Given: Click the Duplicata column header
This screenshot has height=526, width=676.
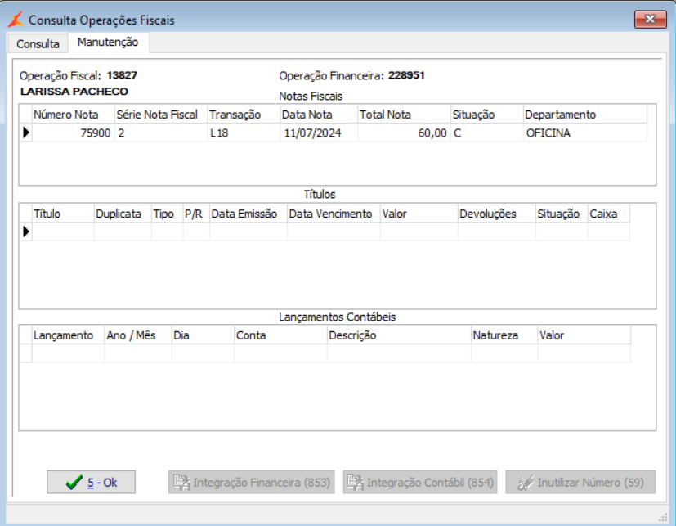Looking at the screenshot, I should pos(123,214).
